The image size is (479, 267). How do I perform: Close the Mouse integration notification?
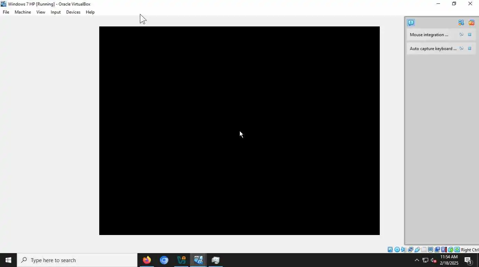(x=470, y=35)
